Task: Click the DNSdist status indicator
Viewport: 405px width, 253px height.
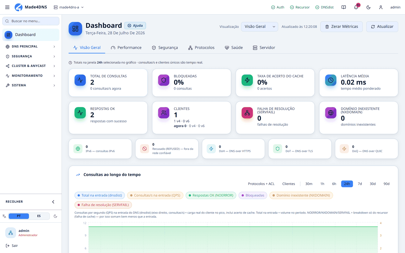Action: [325, 7]
